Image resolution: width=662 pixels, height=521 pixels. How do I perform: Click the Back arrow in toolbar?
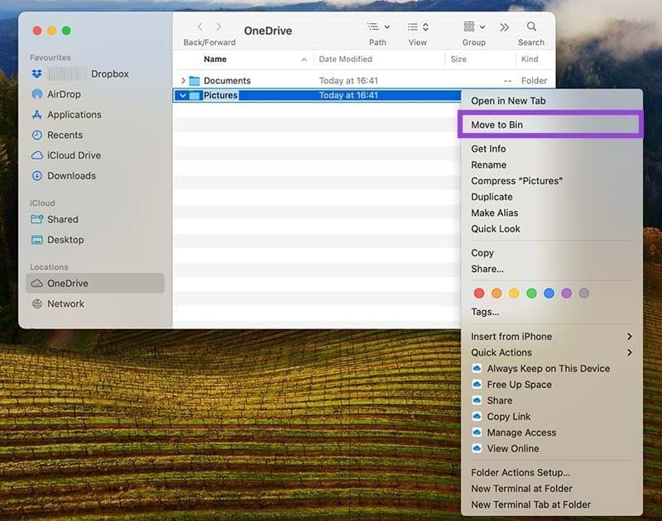pos(200,27)
